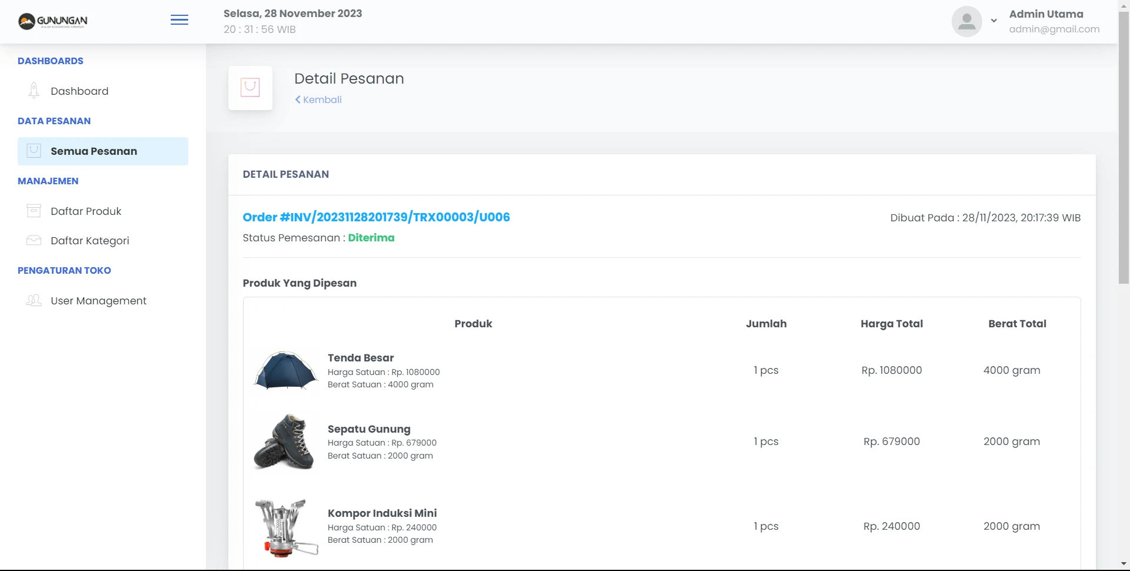
Task: Go to Daftar Kategori page
Action: pos(89,241)
